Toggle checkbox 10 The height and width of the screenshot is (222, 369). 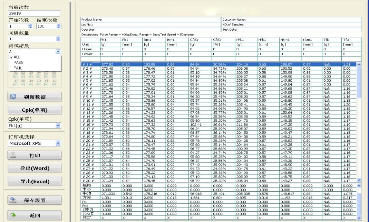point(38,84)
